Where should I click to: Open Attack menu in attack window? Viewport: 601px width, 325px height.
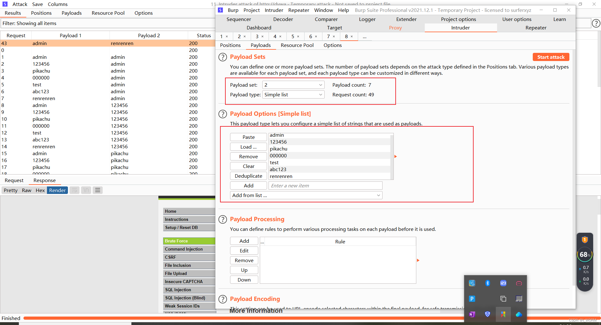coord(20,4)
